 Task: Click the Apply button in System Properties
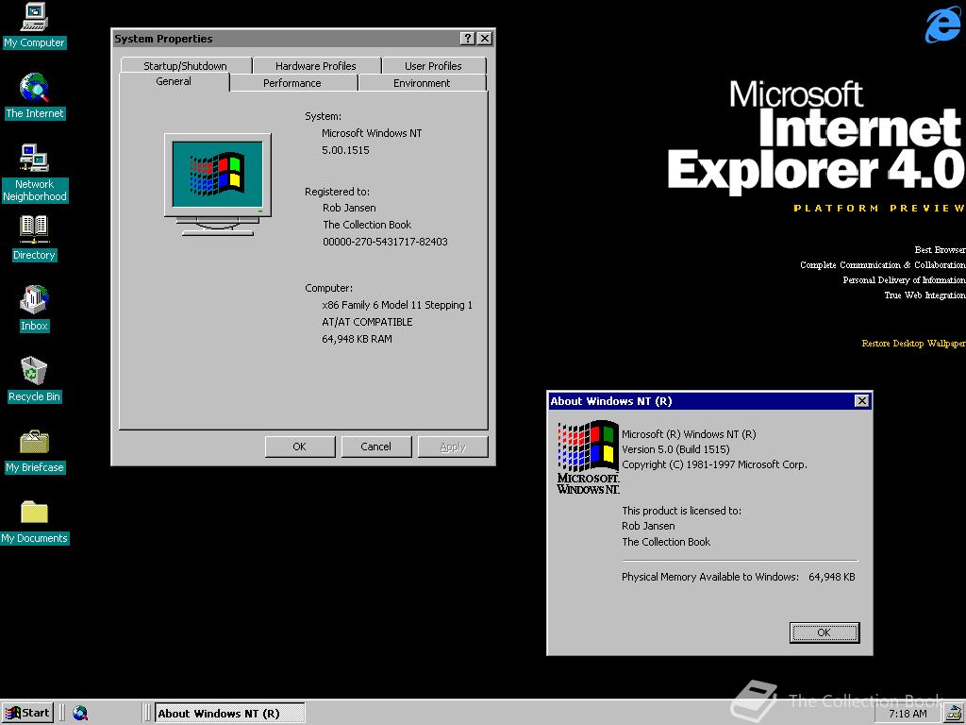point(453,447)
